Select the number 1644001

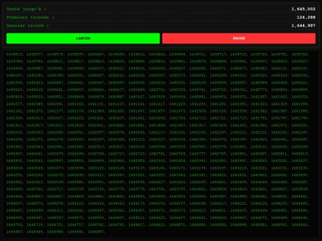pos(259,196)
